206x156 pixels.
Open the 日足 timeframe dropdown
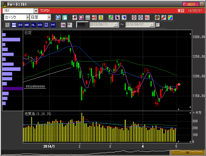(x=49, y=17)
